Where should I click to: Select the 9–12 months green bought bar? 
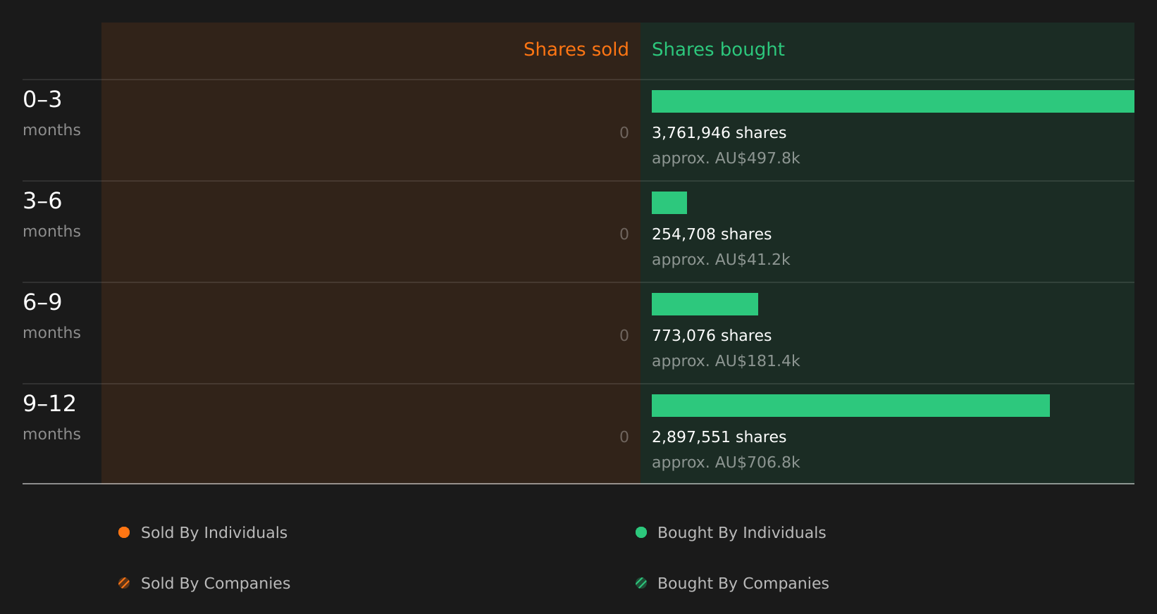click(x=850, y=406)
